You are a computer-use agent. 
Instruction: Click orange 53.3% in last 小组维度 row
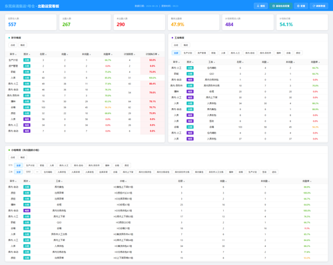point(307,258)
